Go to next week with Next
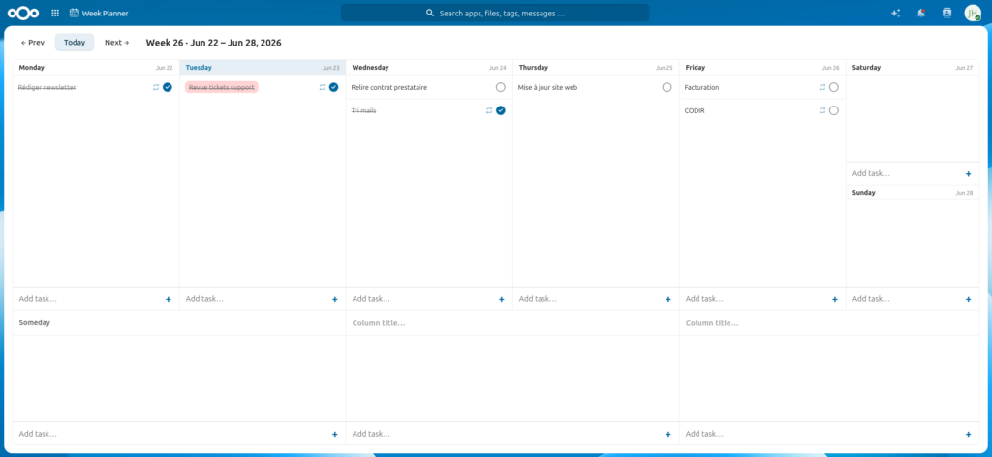This screenshot has height=457, width=992. point(117,43)
